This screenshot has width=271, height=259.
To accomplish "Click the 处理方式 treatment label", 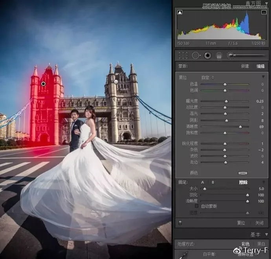I will pyautogui.click(x=186, y=244).
